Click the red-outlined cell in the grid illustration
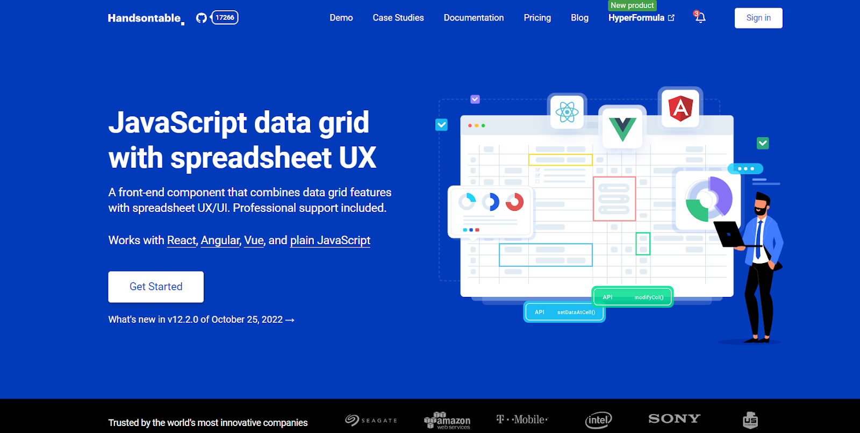 point(614,198)
